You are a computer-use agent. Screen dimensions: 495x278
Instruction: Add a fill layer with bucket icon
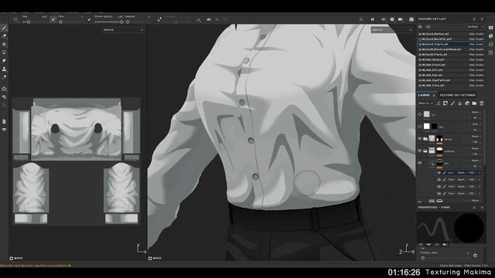460,103
